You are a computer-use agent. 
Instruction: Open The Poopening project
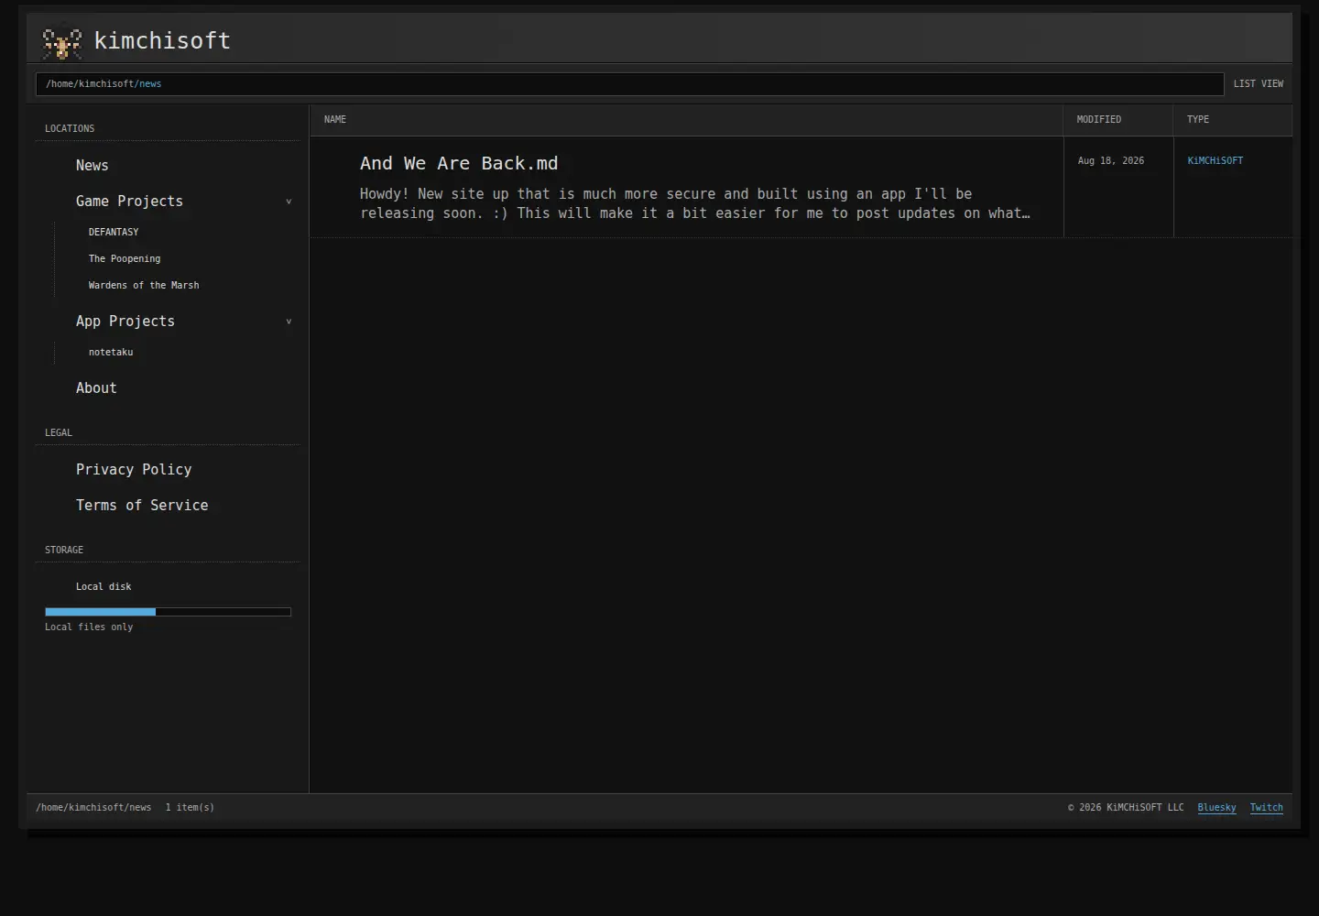pos(125,259)
